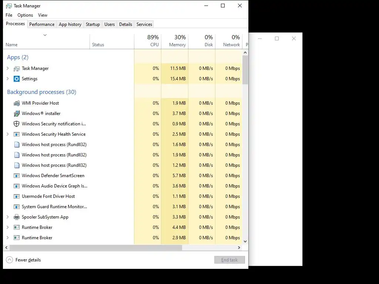The width and height of the screenshot is (379, 284).
Task: Expand the Spooler SubSystem App row
Action: (7, 217)
